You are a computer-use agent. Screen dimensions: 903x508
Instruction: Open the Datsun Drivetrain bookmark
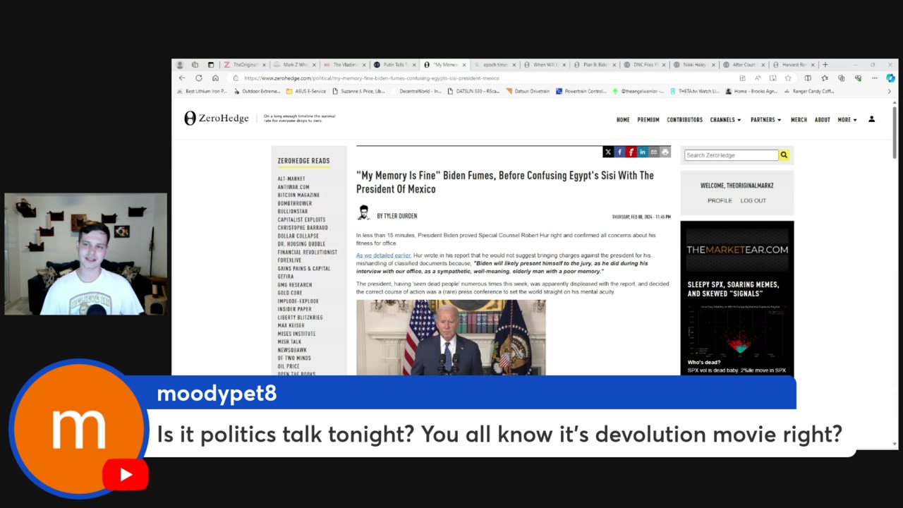(528, 91)
